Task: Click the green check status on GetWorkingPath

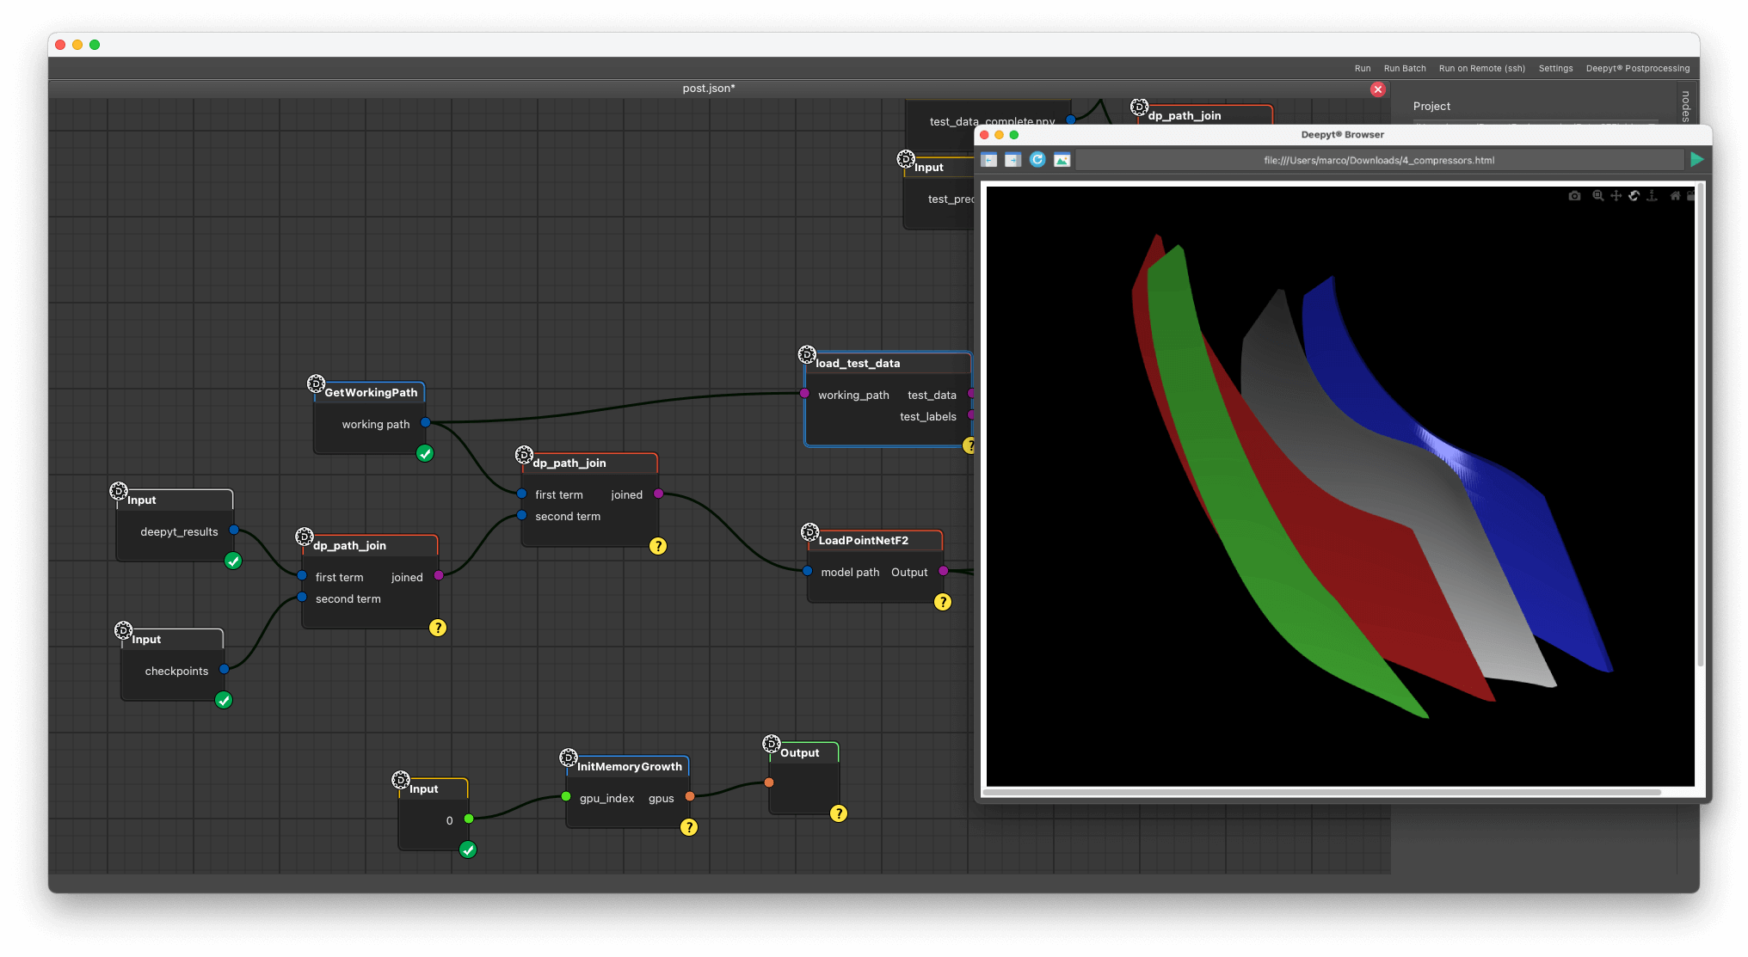Action: pos(425,453)
